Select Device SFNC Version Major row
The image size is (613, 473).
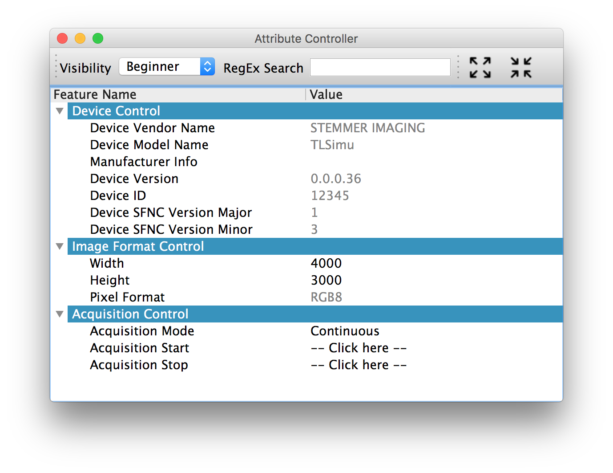[306, 212]
